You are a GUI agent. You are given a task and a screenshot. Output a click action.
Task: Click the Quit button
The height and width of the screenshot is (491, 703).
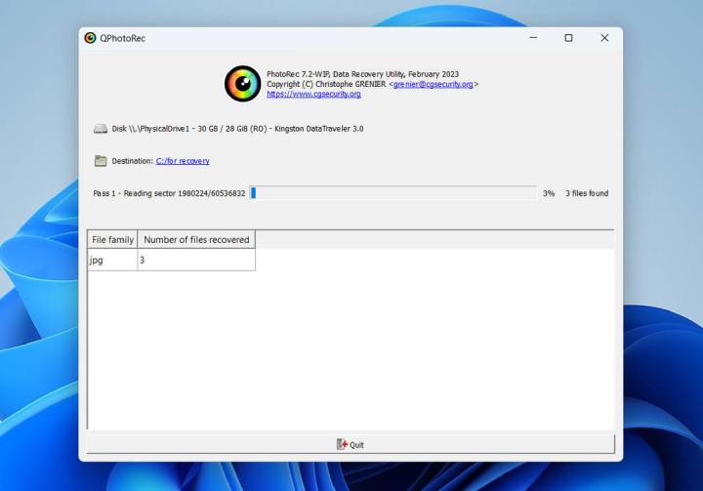[x=351, y=444]
